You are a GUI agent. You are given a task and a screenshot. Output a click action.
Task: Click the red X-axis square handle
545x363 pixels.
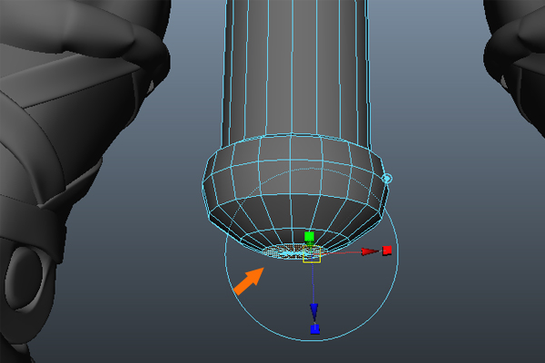point(387,250)
